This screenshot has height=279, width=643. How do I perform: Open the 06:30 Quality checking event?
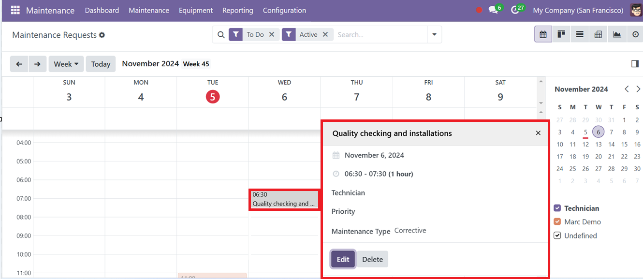[285, 199]
